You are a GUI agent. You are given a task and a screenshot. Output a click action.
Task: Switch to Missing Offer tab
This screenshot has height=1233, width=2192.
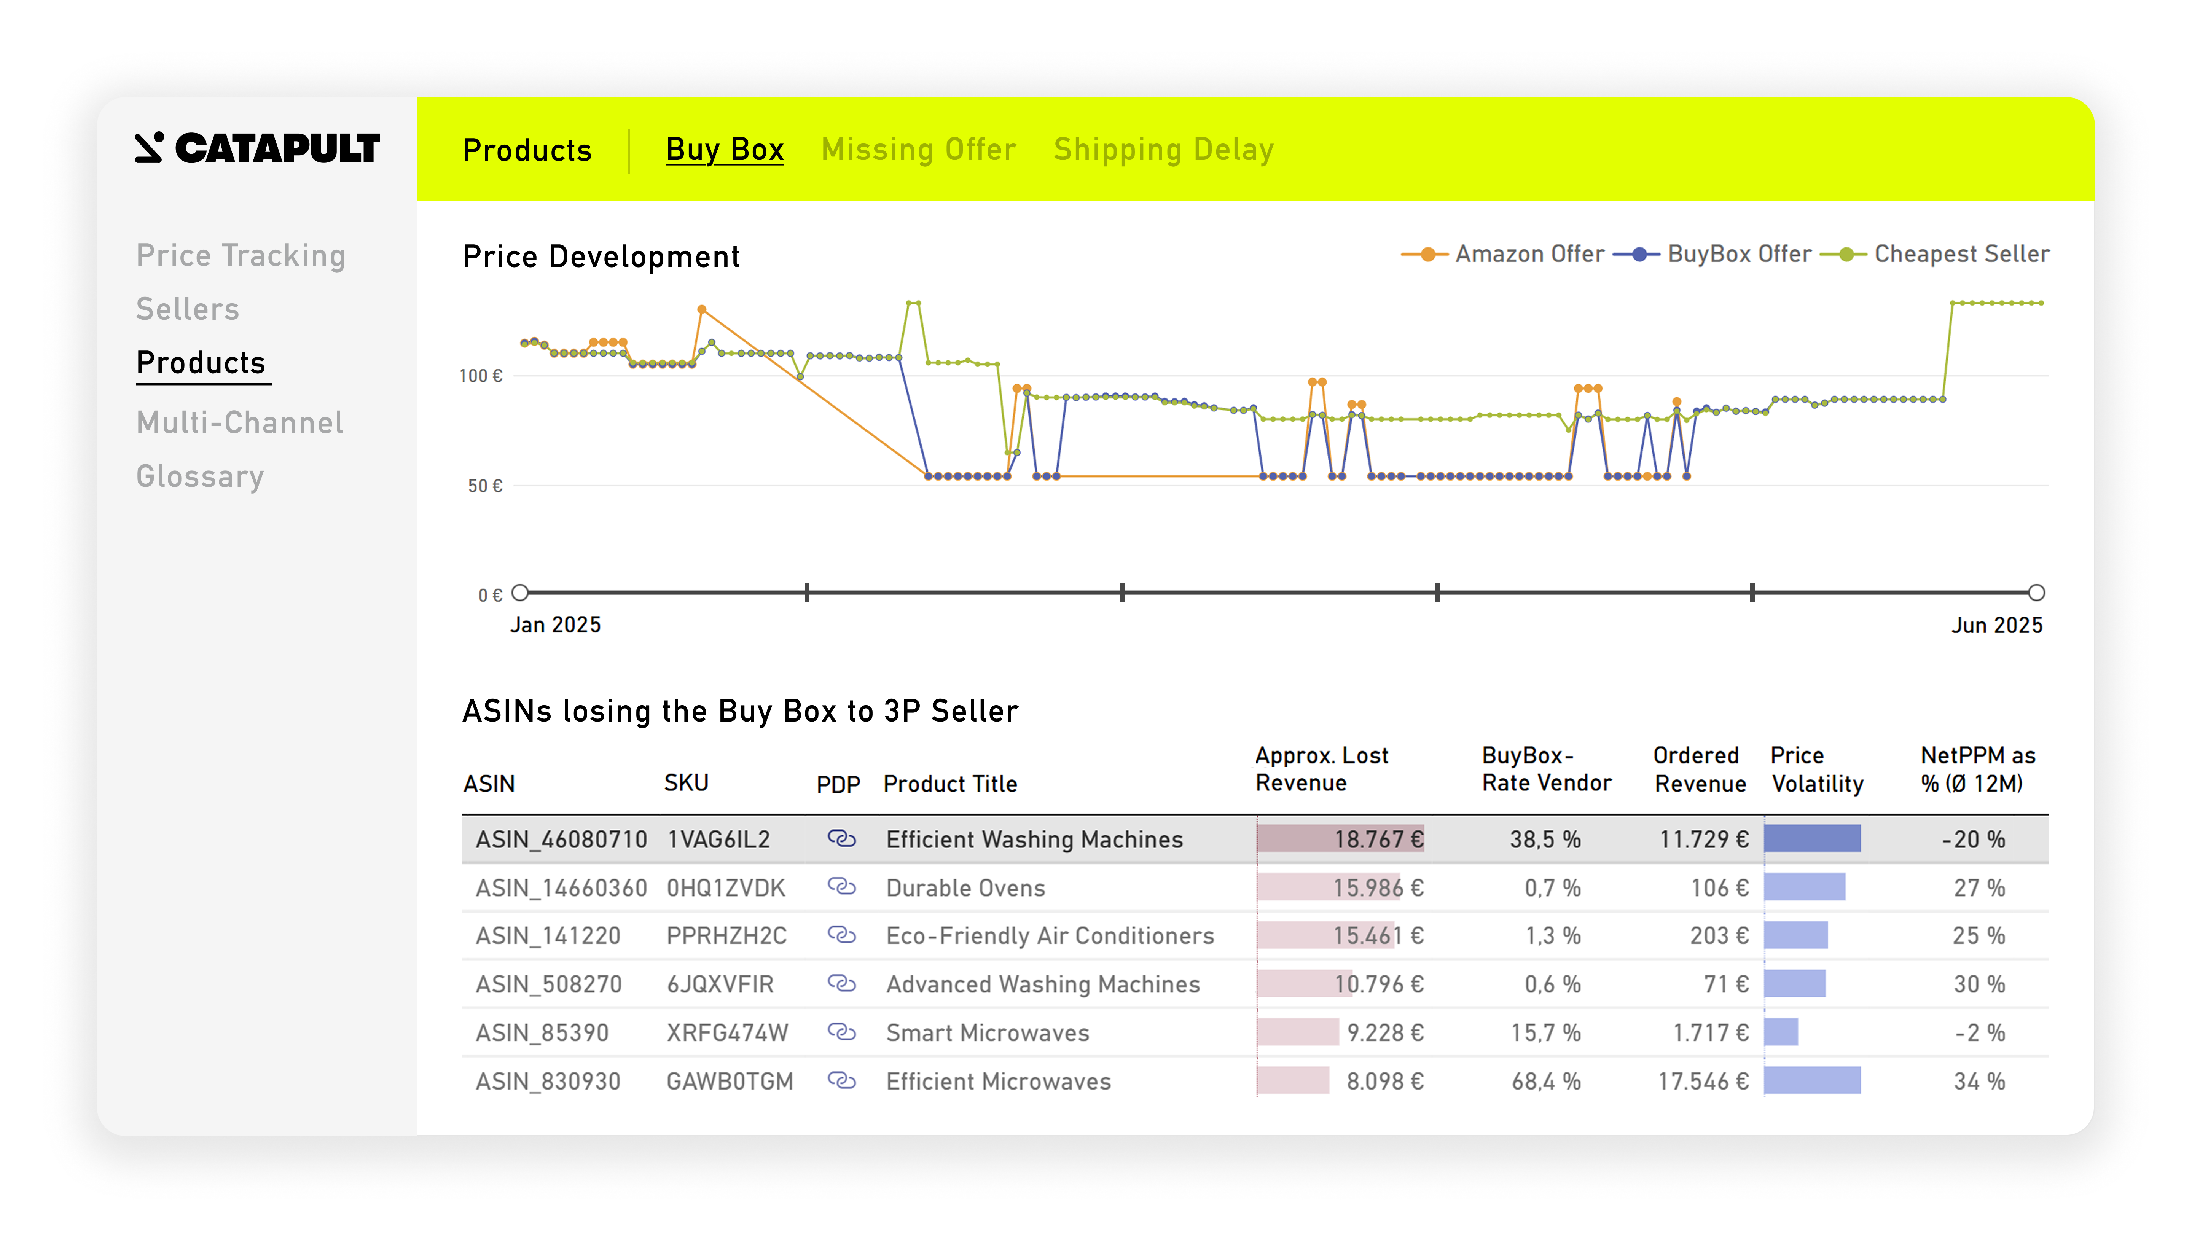(x=918, y=150)
